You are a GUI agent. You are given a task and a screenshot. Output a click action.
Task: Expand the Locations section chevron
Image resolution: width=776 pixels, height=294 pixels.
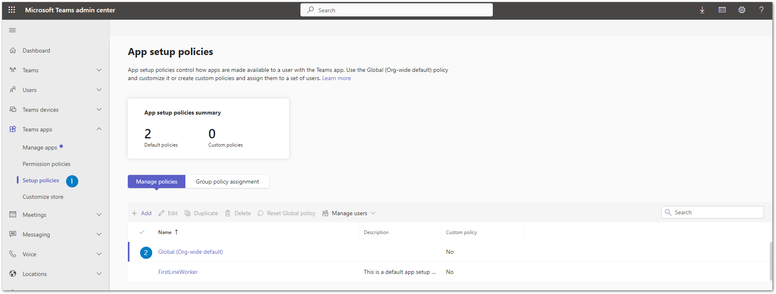(99, 274)
